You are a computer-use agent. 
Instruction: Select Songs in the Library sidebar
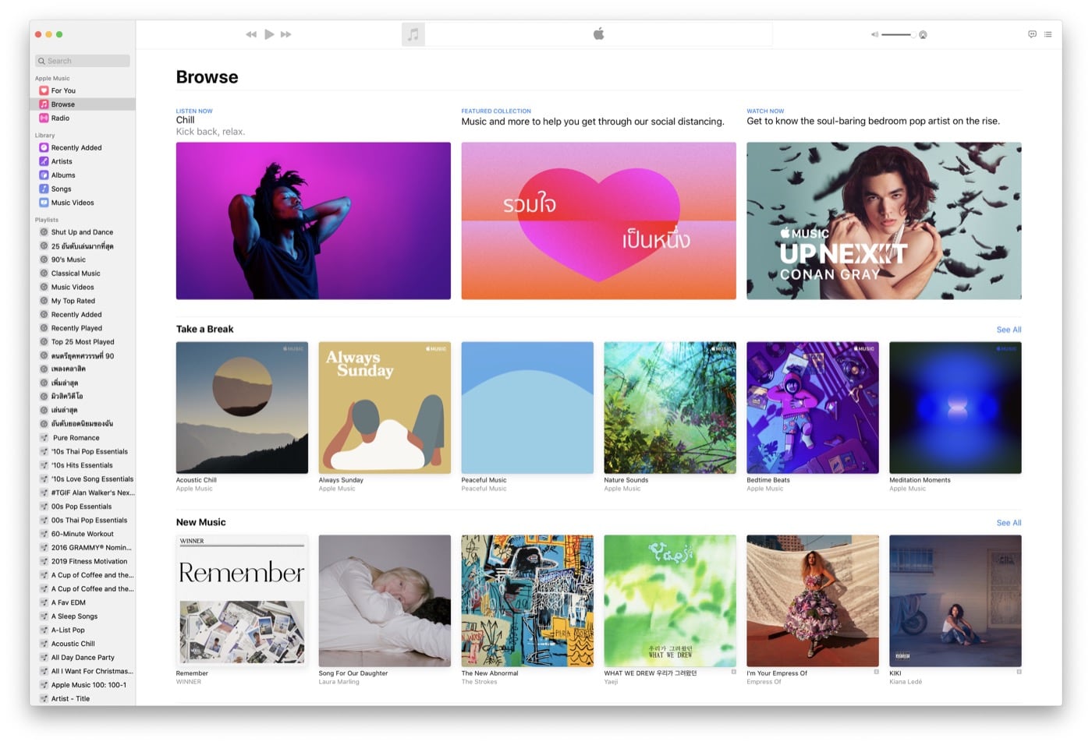[x=60, y=189]
